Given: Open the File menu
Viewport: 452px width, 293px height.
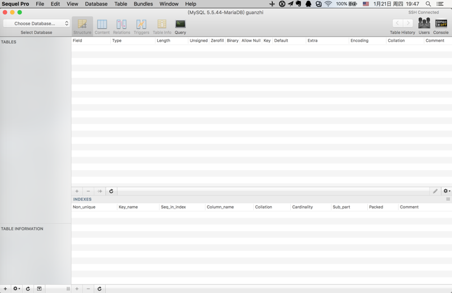Looking at the screenshot, I should tap(40, 4).
